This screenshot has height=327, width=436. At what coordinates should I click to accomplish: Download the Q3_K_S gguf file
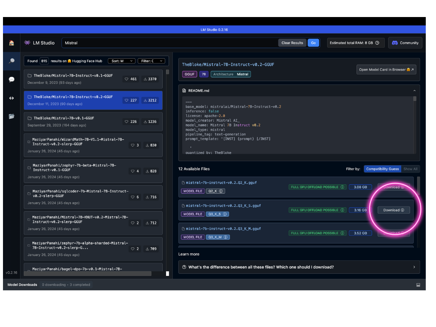click(393, 210)
